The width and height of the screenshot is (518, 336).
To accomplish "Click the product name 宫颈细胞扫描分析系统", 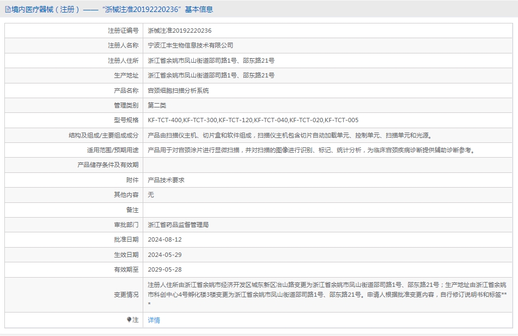I will (179, 91).
